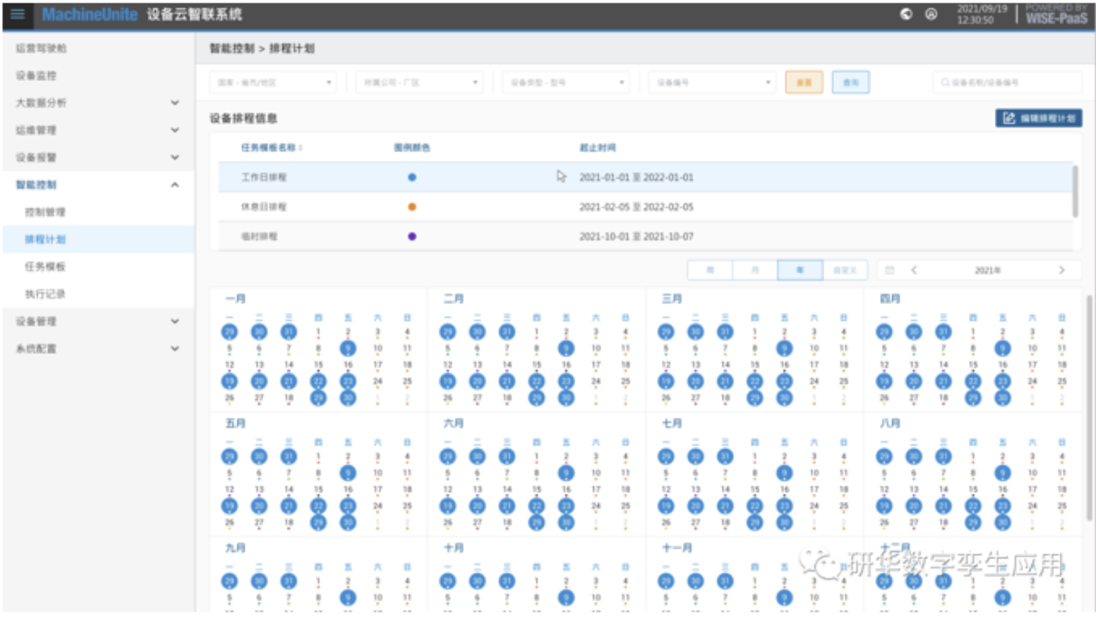This screenshot has height=633, width=1096.
Task: Click the 三月 month heading
Action: (x=672, y=299)
